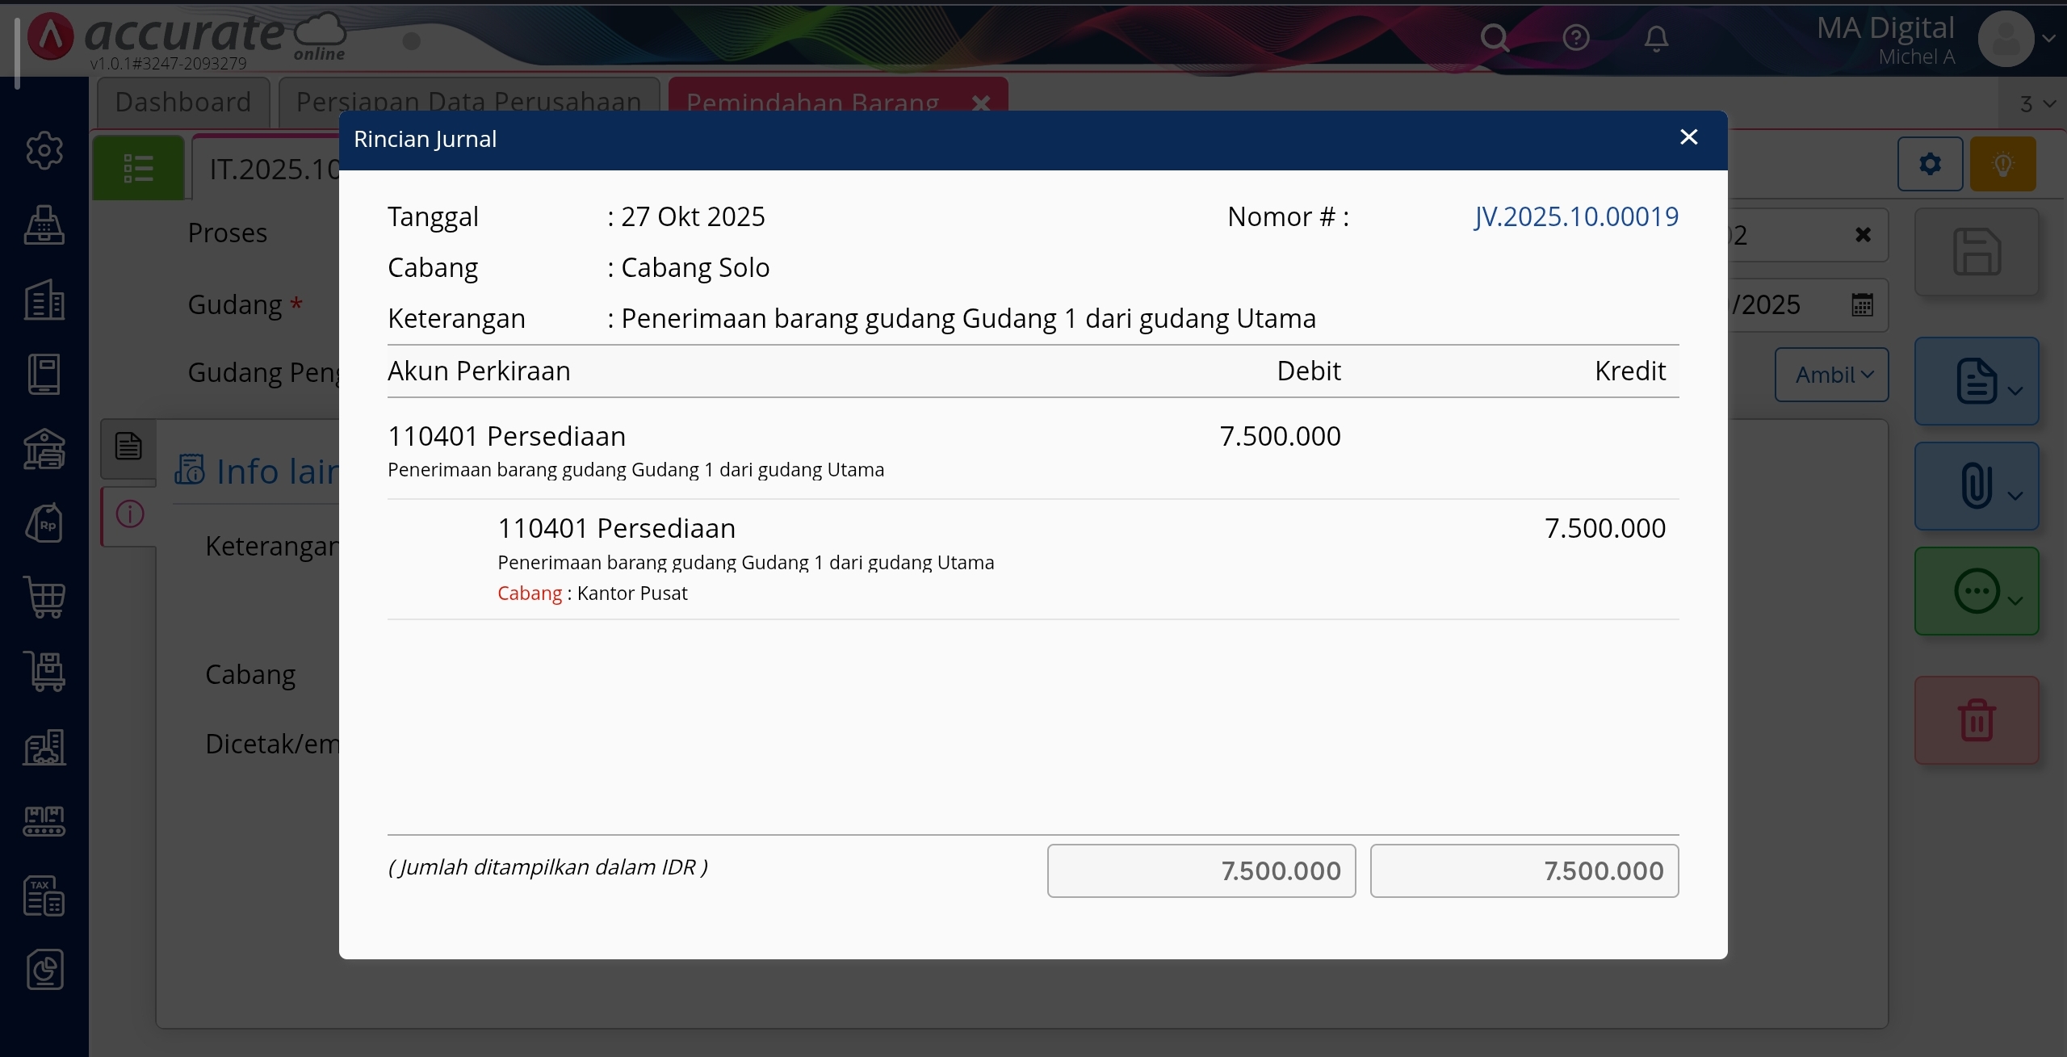This screenshot has height=1057, width=2067.
Task: Click the green list view button
Action: (138, 168)
